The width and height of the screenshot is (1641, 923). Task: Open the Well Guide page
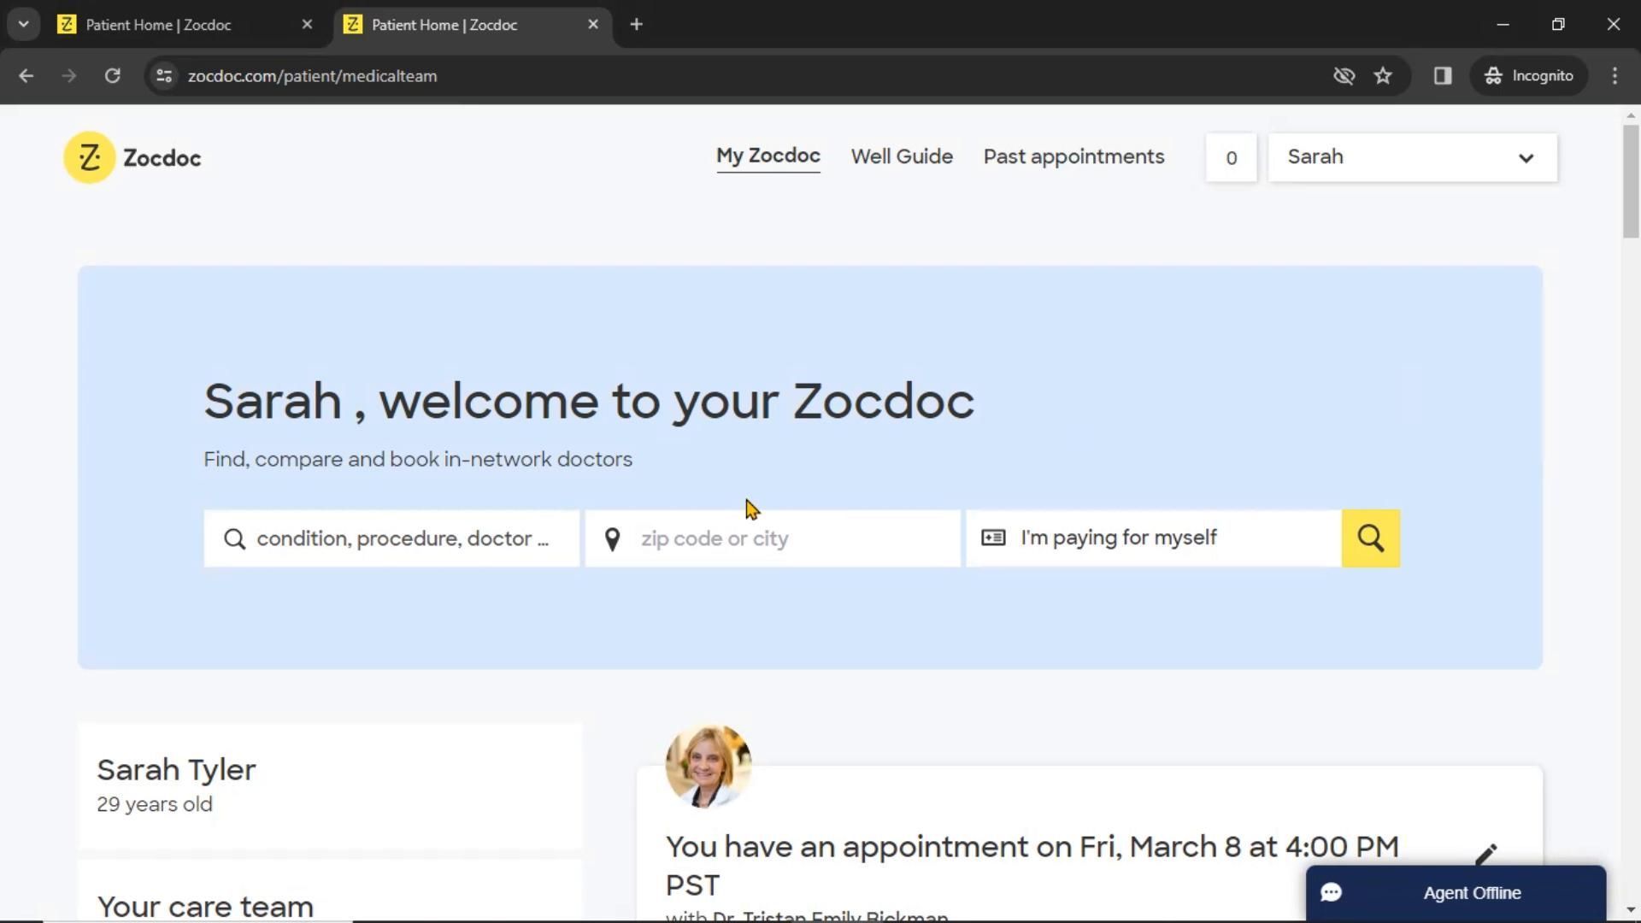pyautogui.click(x=901, y=156)
